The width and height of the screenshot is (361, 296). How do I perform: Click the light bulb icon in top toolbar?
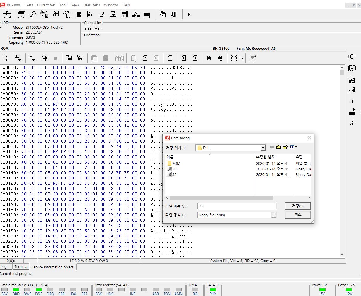click(33, 14)
